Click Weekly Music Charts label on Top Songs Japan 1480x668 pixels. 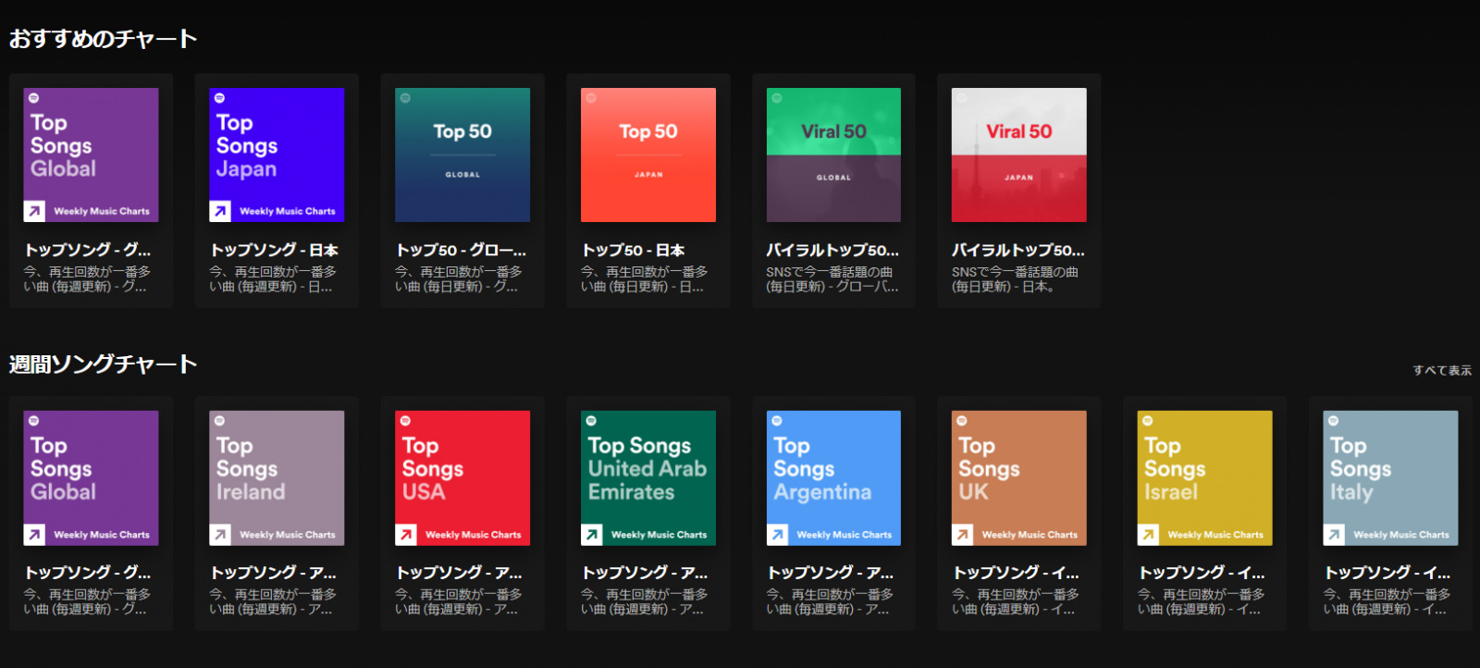coord(288,212)
